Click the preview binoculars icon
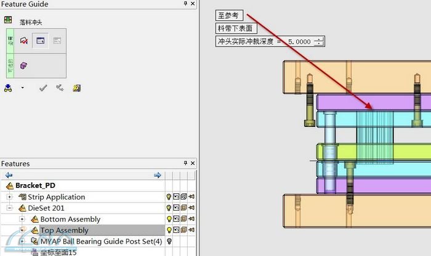This screenshot has width=431, height=256. (x=8, y=88)
